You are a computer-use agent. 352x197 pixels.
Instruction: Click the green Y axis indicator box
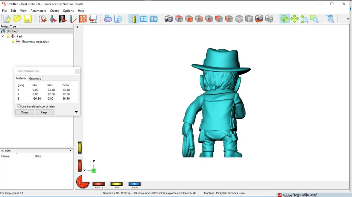[94, 171]
